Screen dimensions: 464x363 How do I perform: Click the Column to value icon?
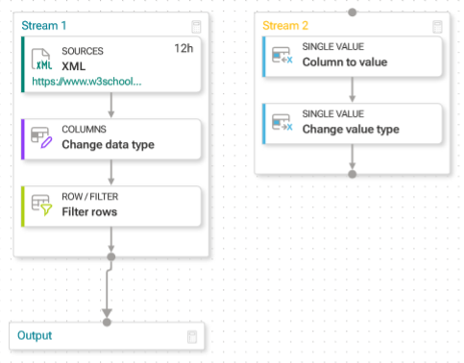click(282, 55)
